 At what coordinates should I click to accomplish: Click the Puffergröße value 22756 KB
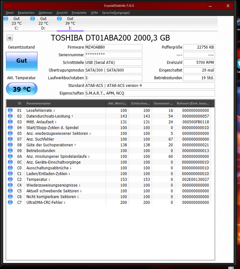tap(199, 47)
